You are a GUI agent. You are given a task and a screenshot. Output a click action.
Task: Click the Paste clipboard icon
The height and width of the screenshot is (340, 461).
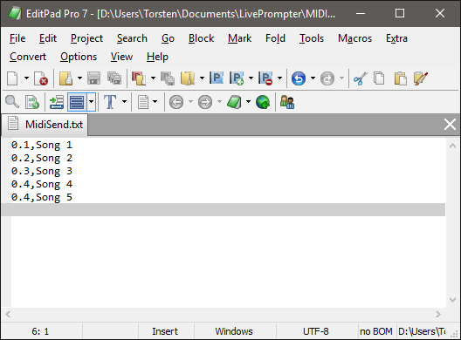(x=400, y=78)
